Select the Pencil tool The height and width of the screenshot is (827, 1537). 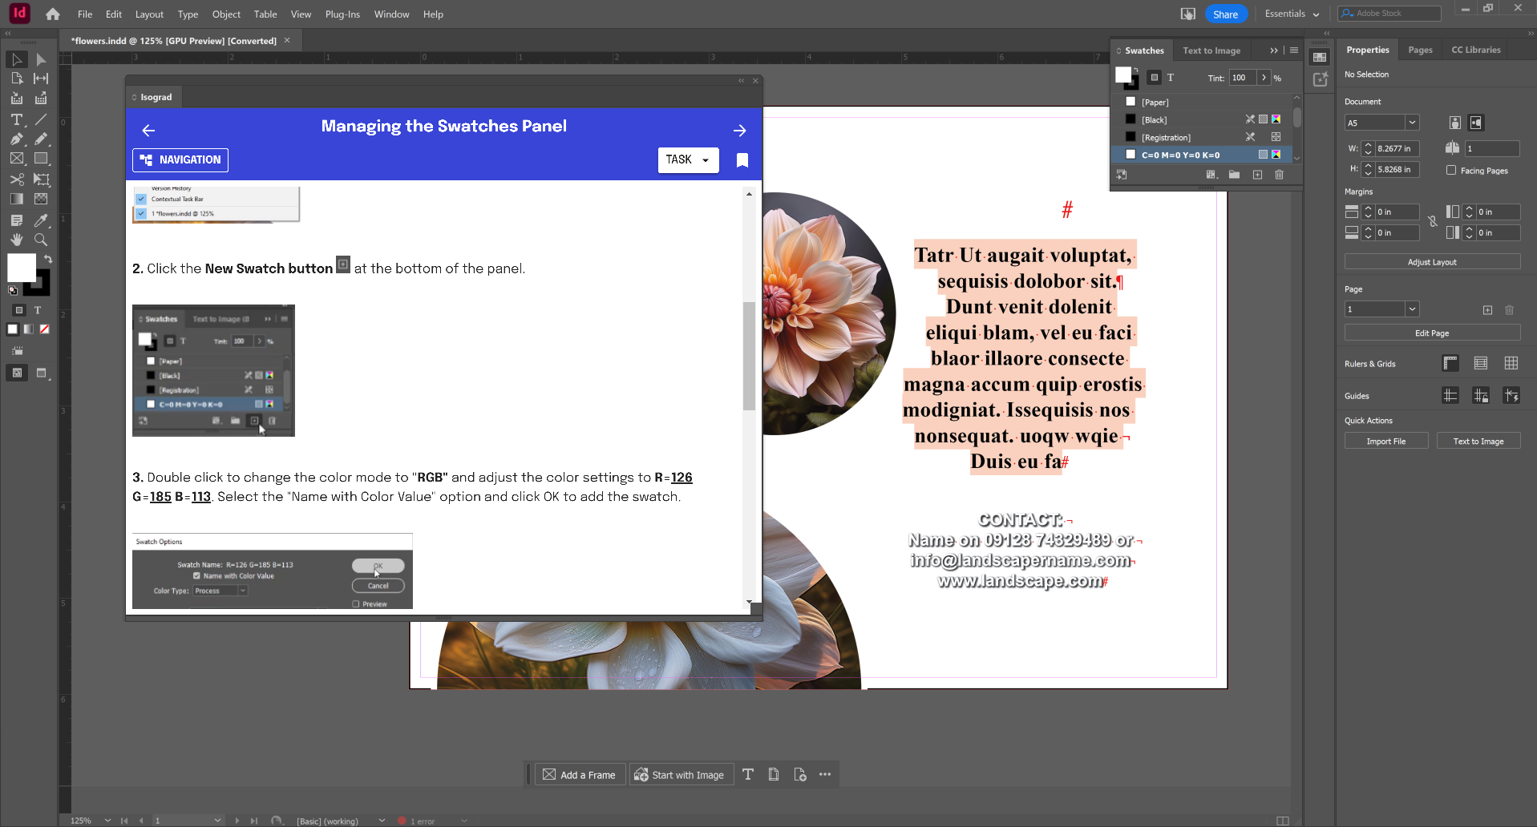(41, 139)
